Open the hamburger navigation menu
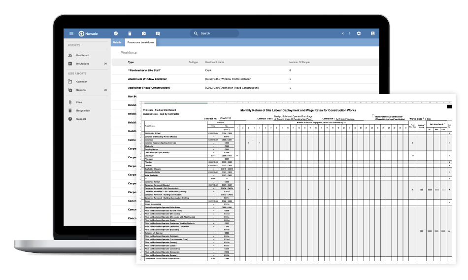 click(71, 34)
